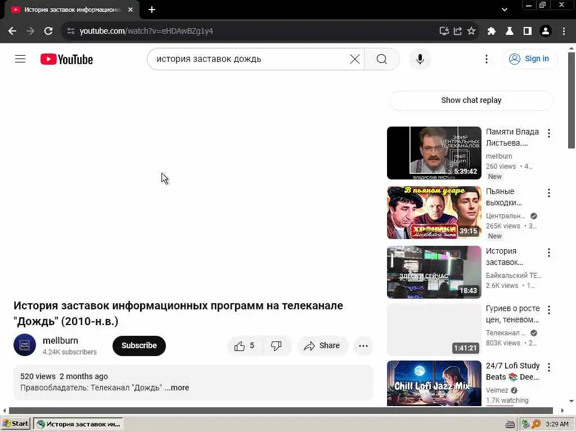Close the История заставок browser tab
Viewport: 576px width, 432px height.
pos(130,10)
